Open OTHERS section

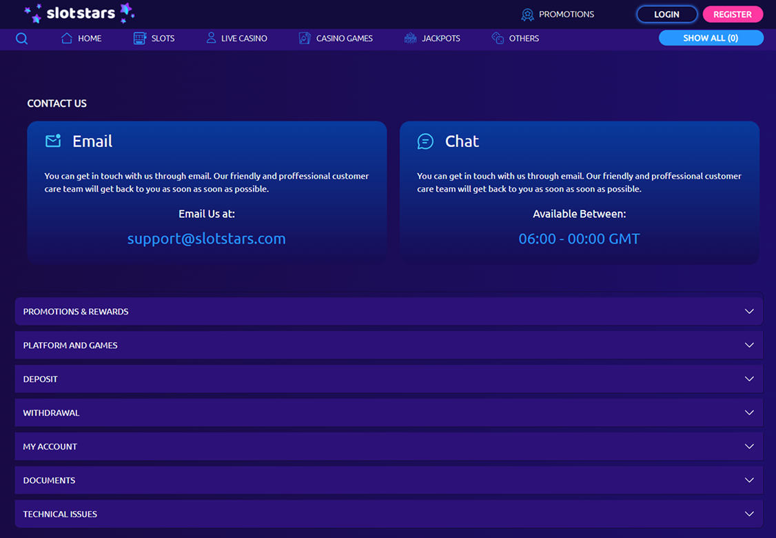[524, 38]
